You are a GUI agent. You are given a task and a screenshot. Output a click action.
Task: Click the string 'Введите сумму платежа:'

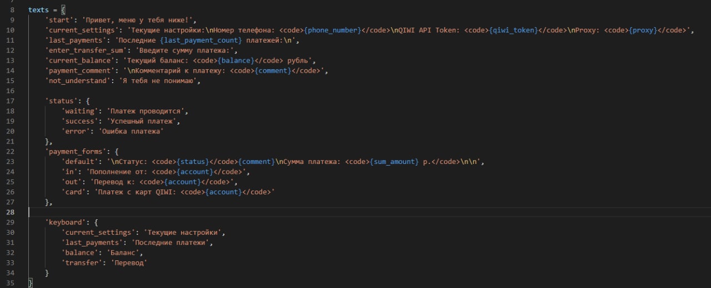coord(186,50)
